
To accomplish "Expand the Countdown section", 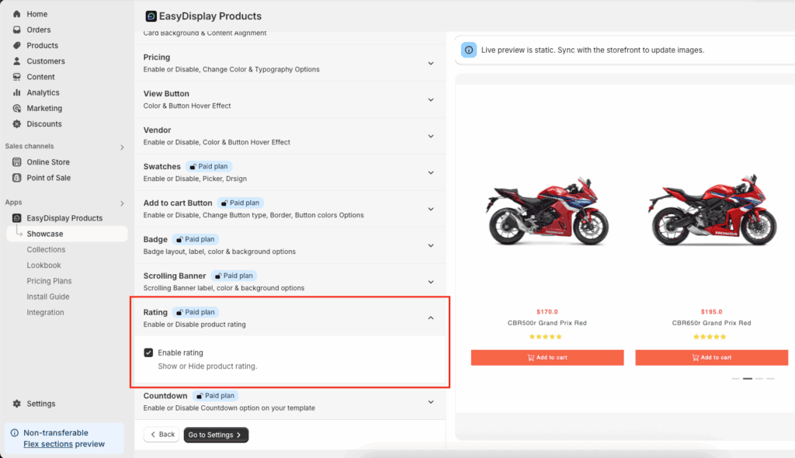I will click(x=431, y=401).
